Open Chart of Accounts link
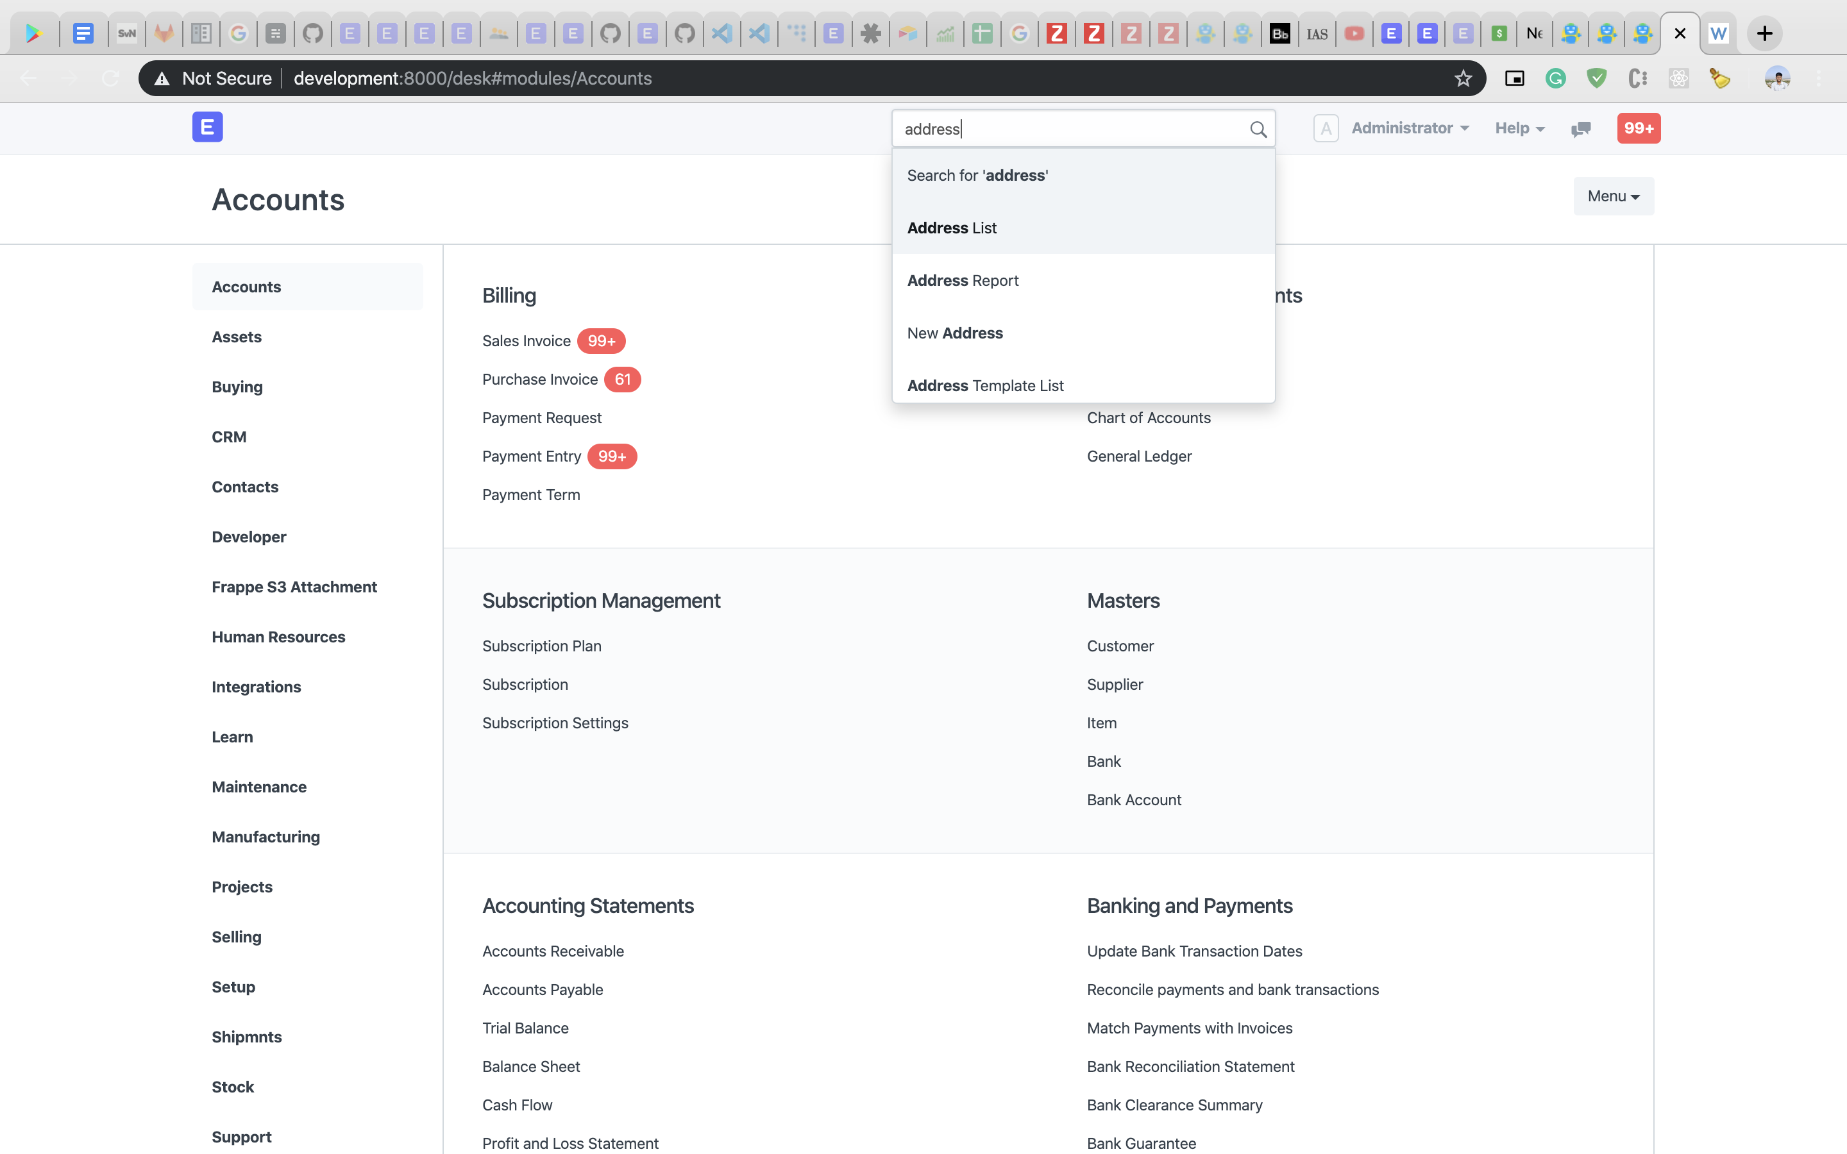1847x1154 pixels. tap(1149, 417)
